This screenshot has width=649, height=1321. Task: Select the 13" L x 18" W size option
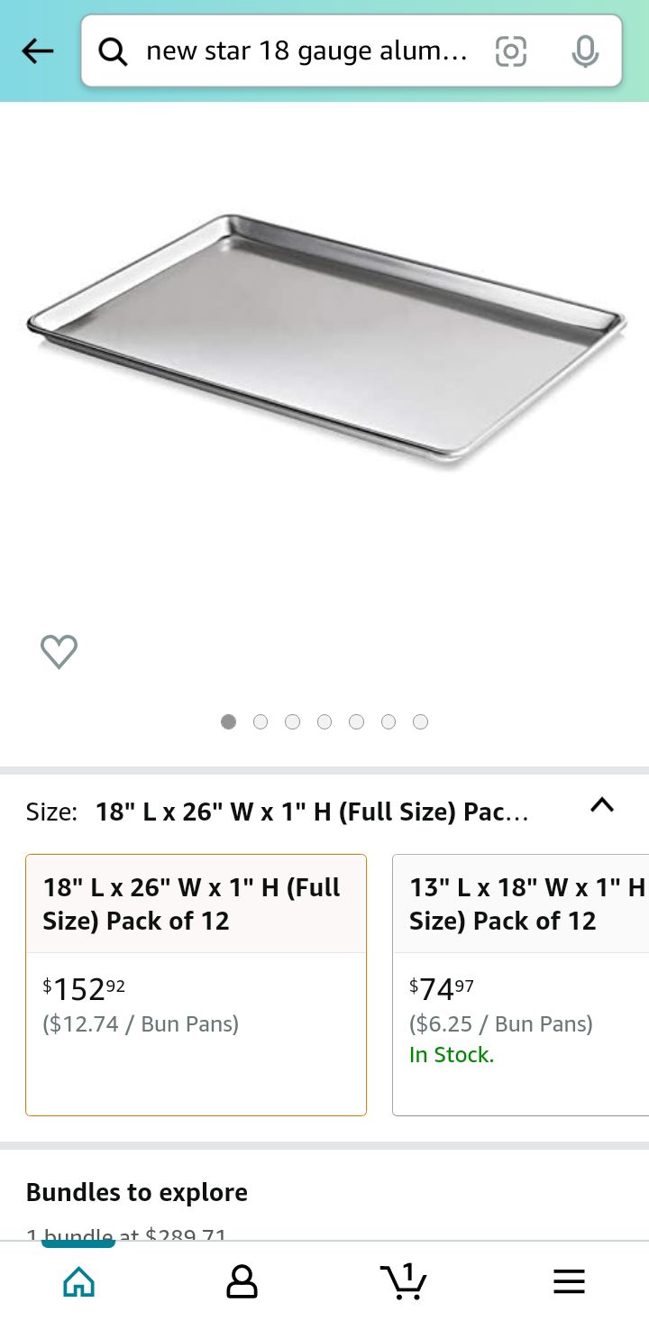tap(521, 985)
